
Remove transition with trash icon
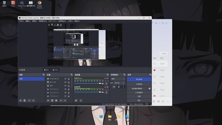(x=119, y=87)
